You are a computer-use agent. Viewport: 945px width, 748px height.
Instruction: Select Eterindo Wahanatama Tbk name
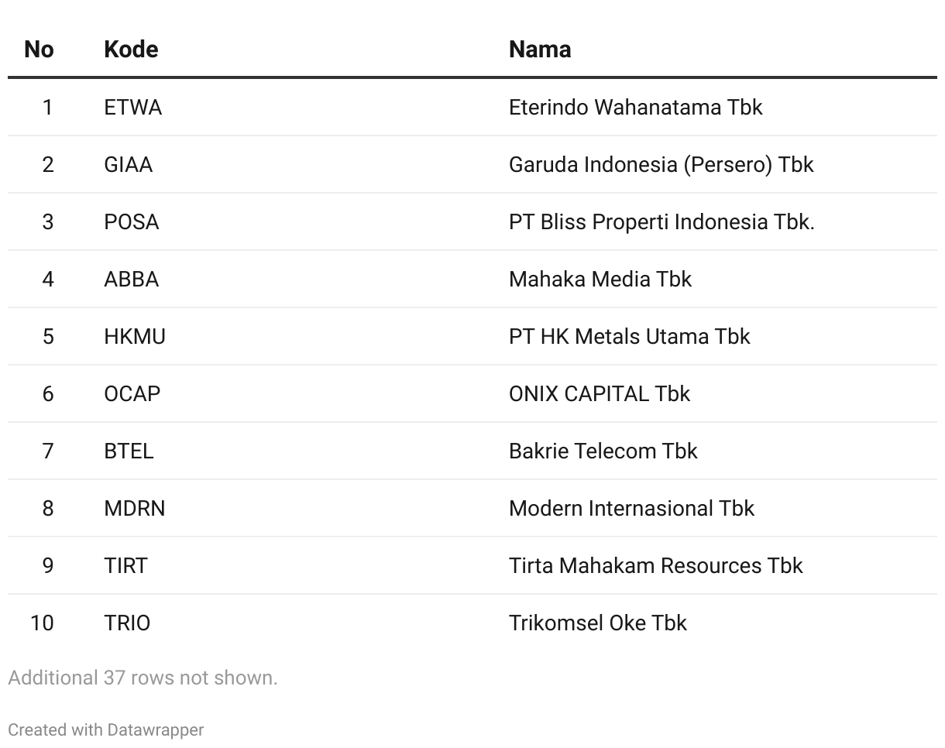point(636,107)
